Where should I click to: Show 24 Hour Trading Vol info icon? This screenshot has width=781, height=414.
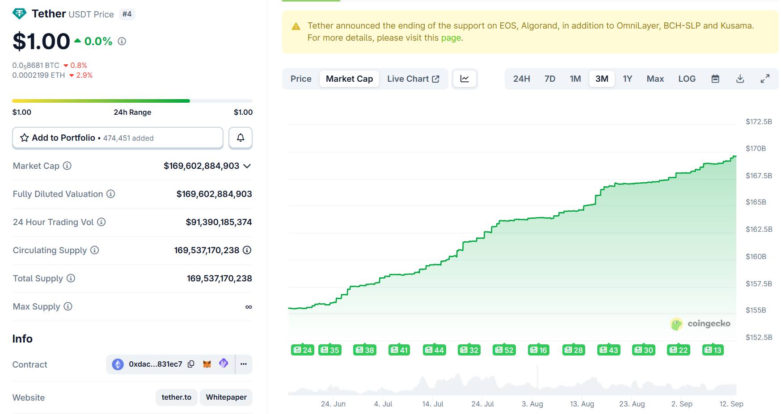coord(101,222)
